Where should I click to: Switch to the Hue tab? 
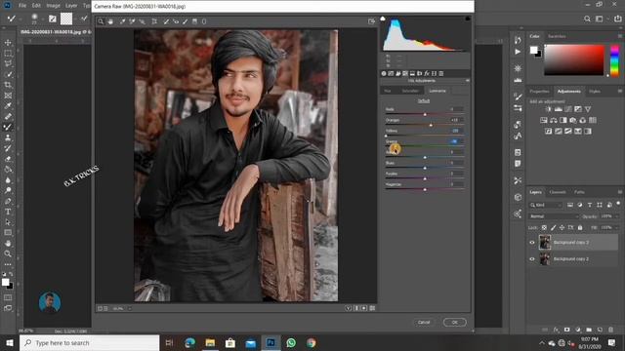coord(388,91)
